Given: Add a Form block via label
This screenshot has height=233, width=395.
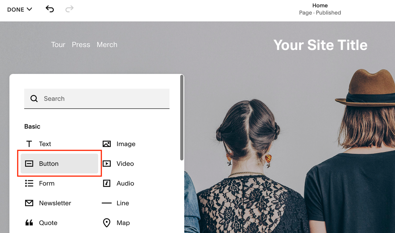Looking at the screenshot, I should pyautogui.click(x=47, y=183).
